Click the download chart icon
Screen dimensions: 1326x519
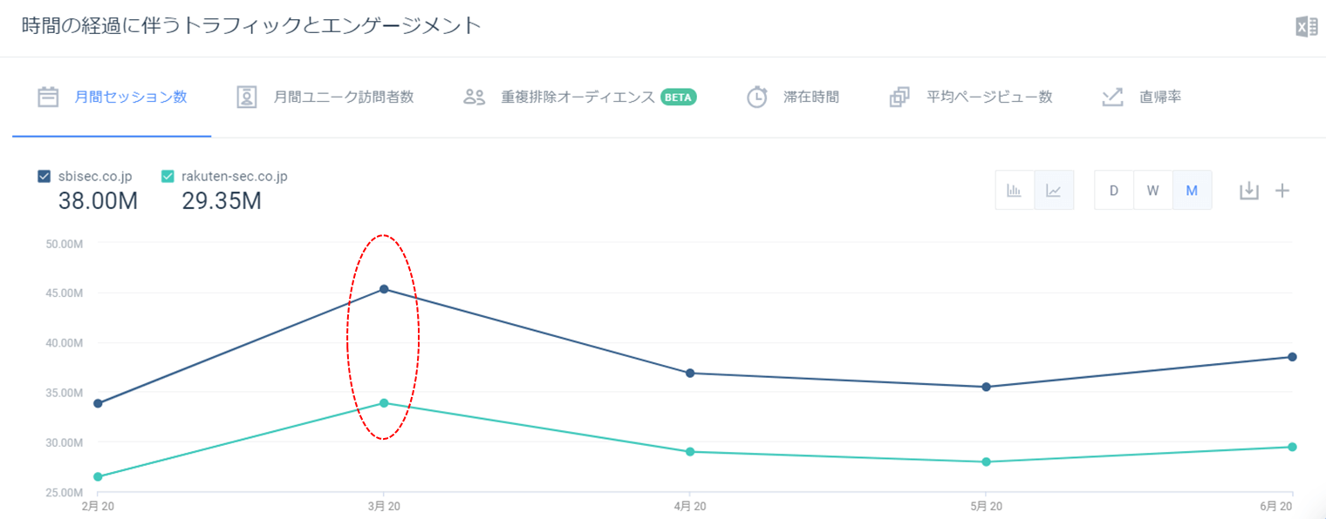click(1249, 190)
